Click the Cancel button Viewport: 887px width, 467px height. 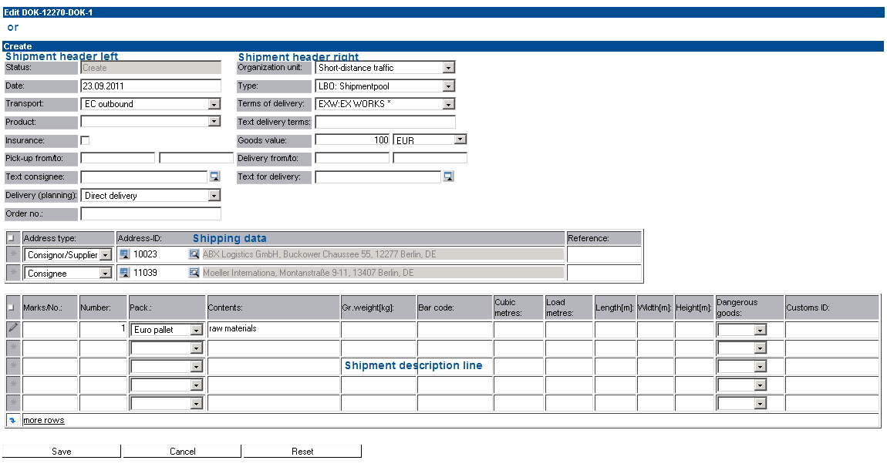tap(182, 451)
